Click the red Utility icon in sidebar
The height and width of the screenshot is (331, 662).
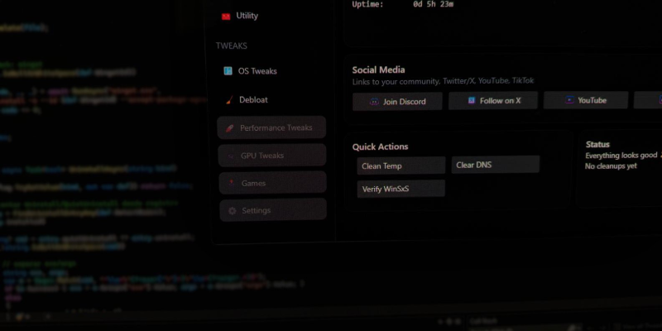tap(226, 16)
